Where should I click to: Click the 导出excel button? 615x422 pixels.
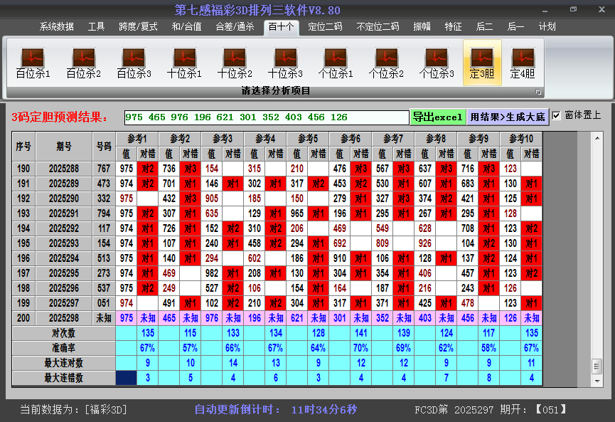coord(437,117)
